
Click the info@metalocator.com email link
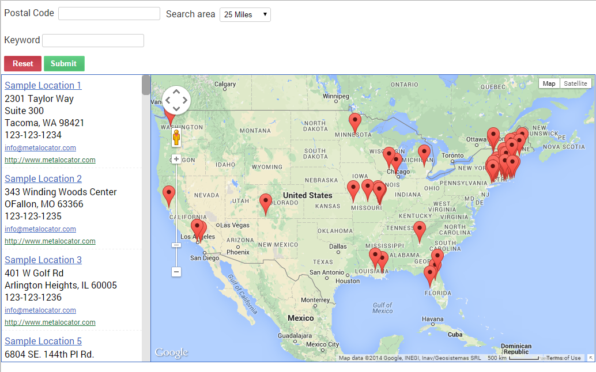click(x=40, y=148)
